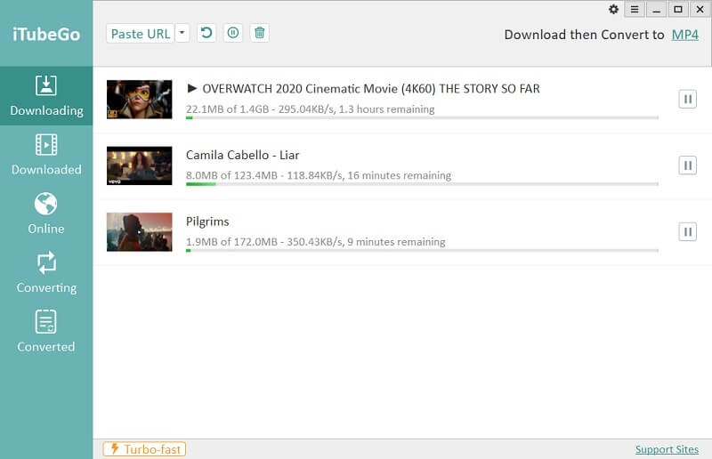Click the Pilgrims title text
The height and width of the screenshot is (459, 712).
click(x=207, y=221)
